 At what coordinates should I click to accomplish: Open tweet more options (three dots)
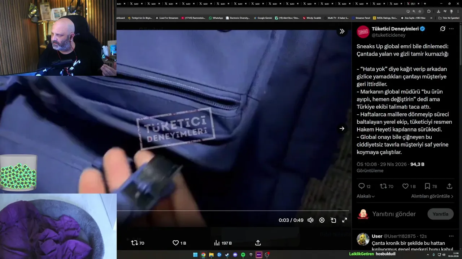click(x=451, y=29)
